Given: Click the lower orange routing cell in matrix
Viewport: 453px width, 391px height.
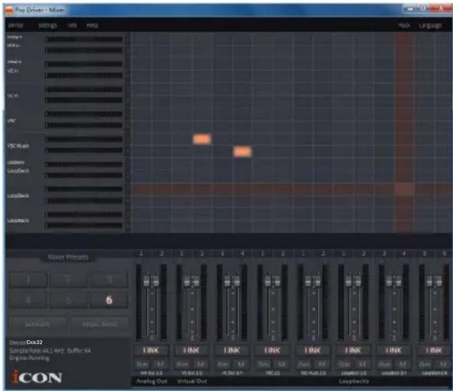Looking at the screenshot, I should pos(242,151).
